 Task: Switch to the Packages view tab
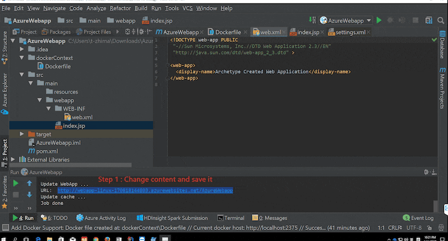[x=56, y=32]
